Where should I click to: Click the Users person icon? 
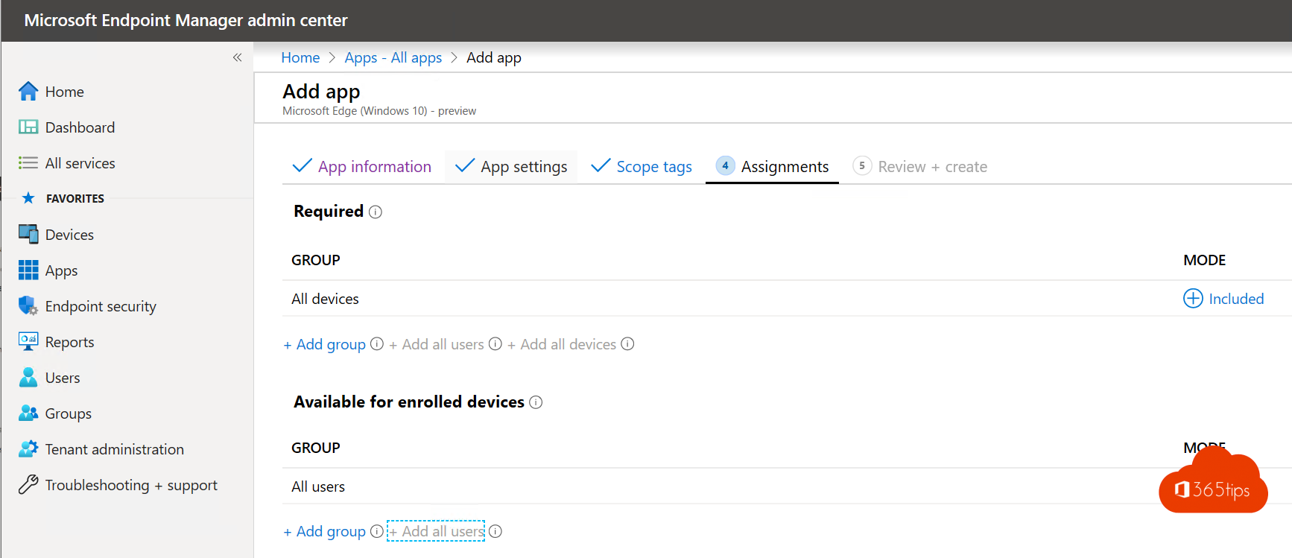pos(28,378)
